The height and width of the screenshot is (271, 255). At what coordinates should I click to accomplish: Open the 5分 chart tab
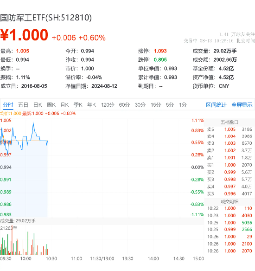click(170, 105)
